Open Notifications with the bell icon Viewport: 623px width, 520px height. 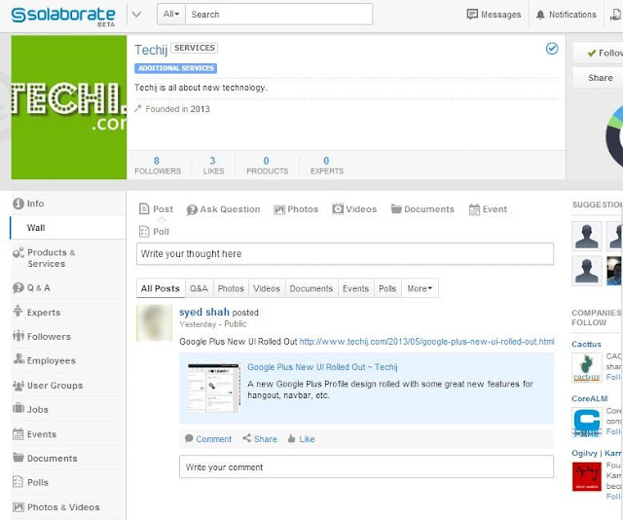[567, 15]
